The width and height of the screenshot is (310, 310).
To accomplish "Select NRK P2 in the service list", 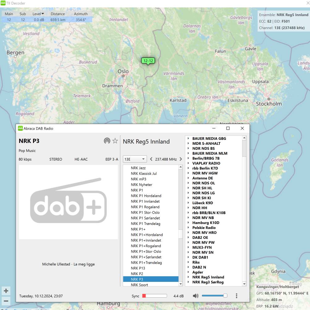I will pos(137,274).
